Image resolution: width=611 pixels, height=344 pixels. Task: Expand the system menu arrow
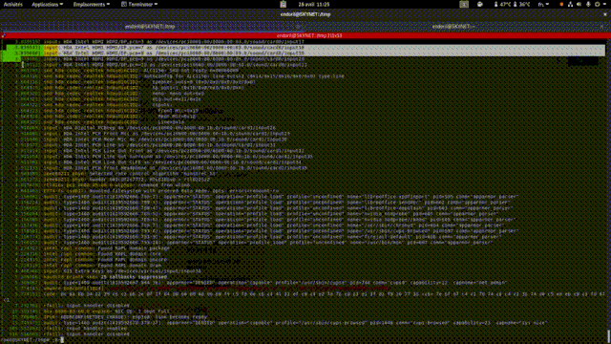[605, 4]
